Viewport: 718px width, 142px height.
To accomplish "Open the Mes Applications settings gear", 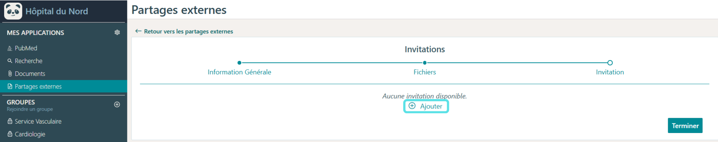I will click(x=117, y=33).
